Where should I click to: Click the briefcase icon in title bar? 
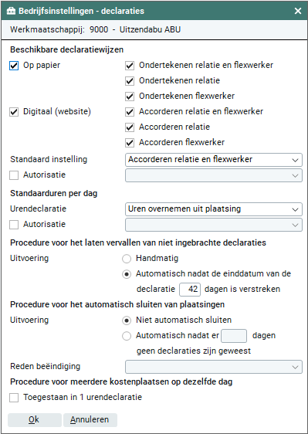coord(11,11)
